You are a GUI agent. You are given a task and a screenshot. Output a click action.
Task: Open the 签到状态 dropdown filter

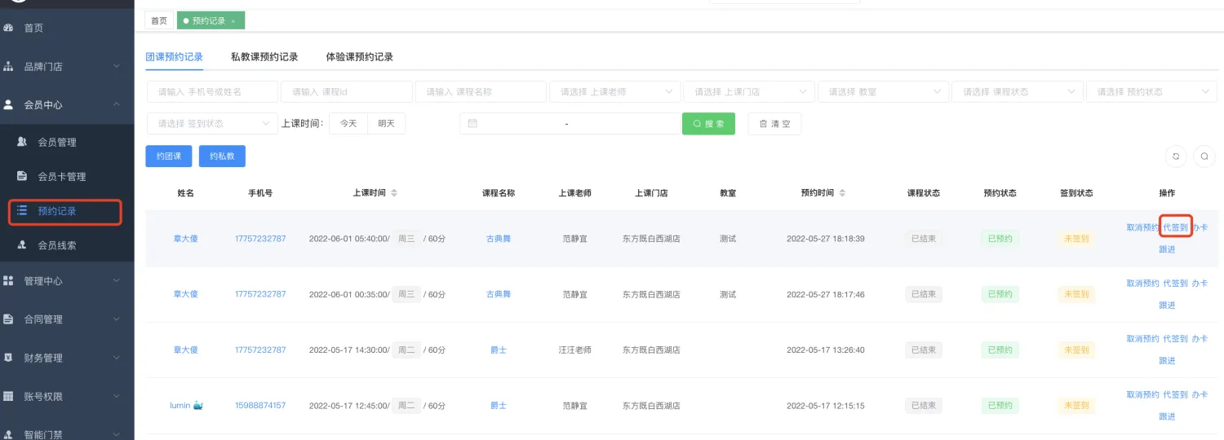[212, 124]
